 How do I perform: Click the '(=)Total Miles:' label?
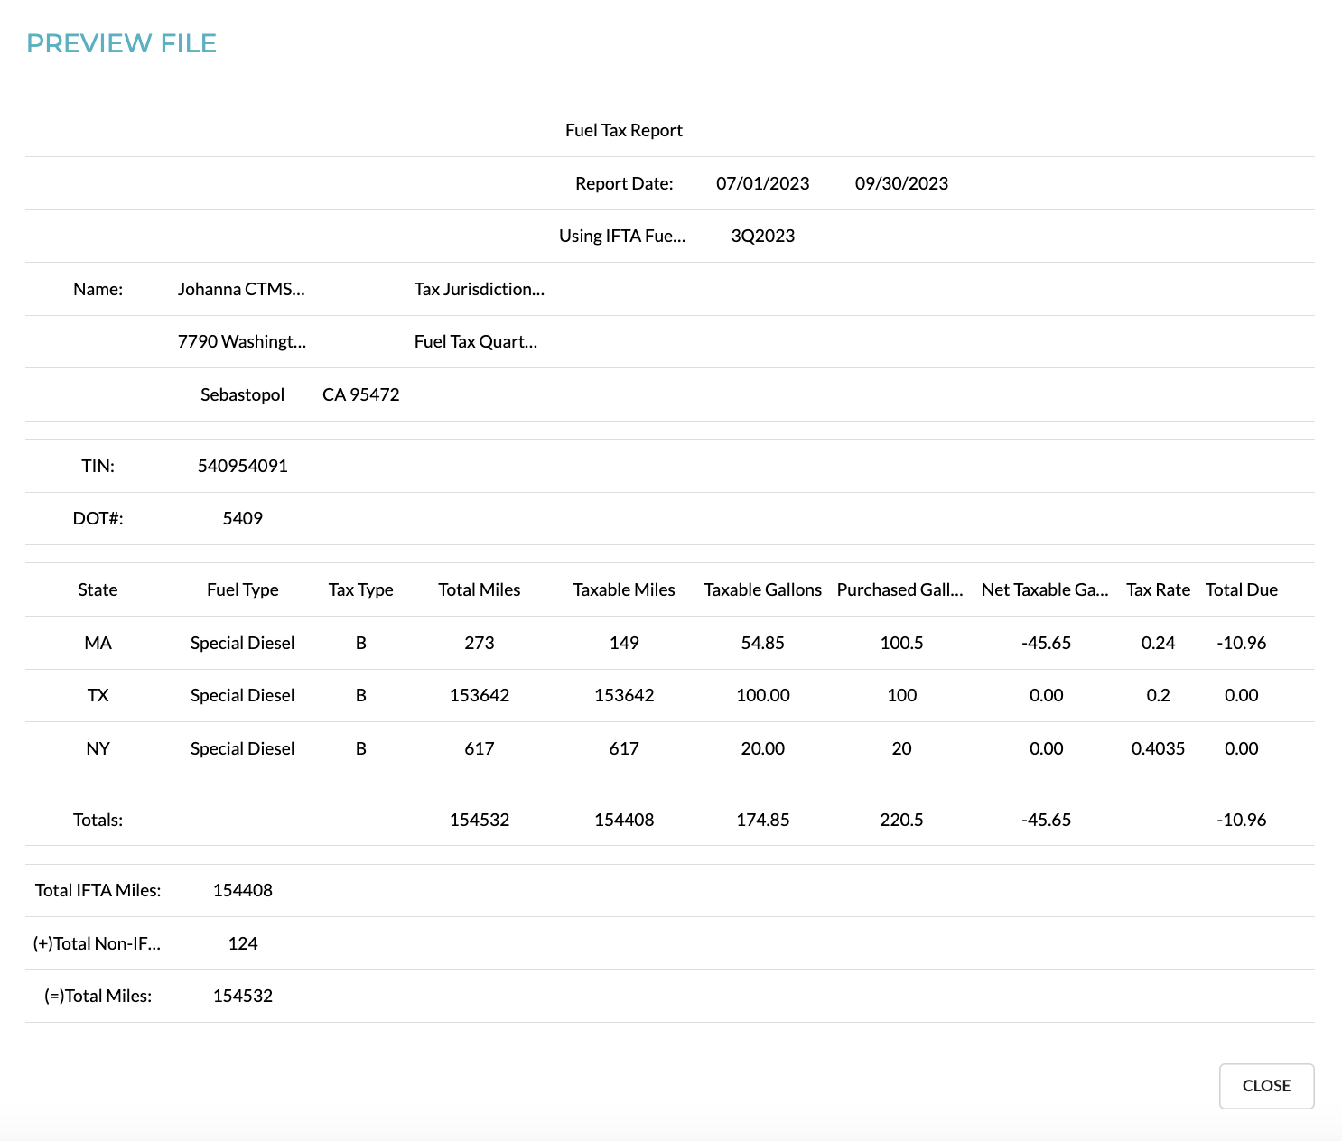98,996
